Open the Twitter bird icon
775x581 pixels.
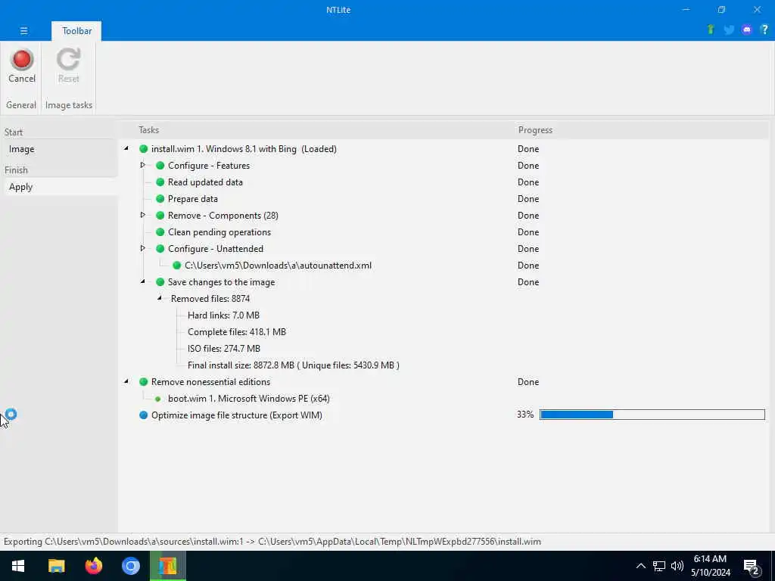[x=729, y=30]
